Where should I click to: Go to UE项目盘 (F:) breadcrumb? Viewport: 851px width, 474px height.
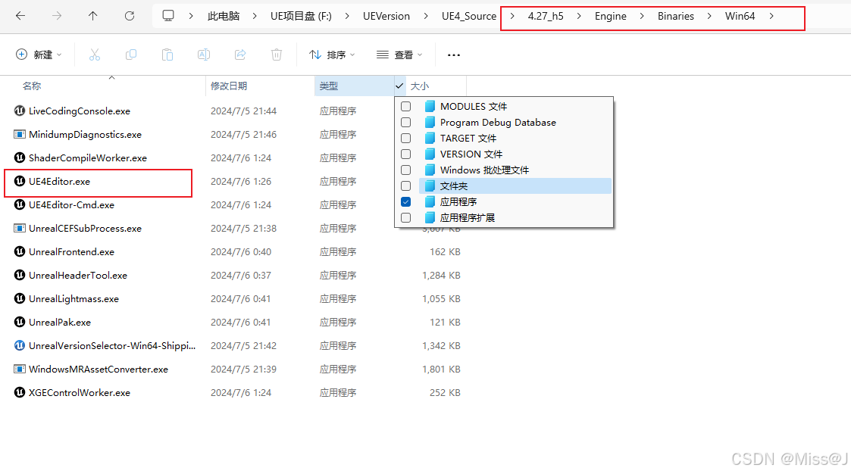tap(301, 16)
